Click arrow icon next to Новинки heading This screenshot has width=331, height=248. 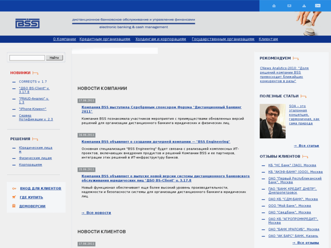pos(36,73)
